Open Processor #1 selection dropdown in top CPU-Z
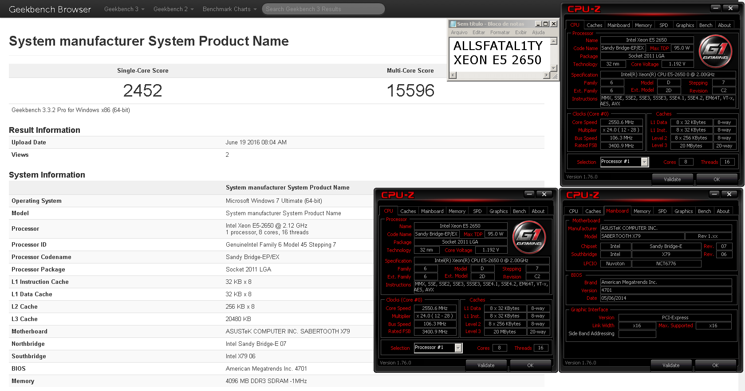The height and width of the screenshot is (391, 745). 645,162
